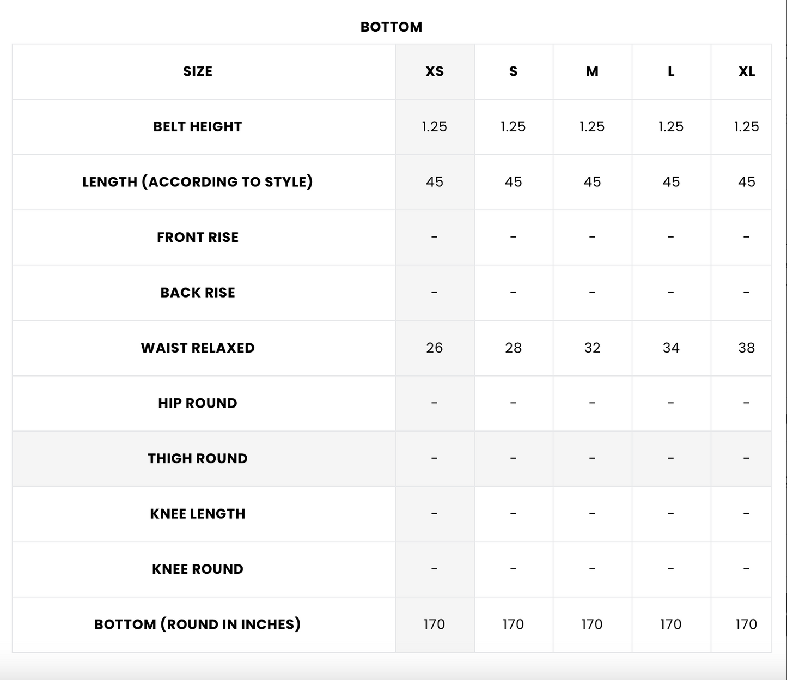This screenshot has width=787, height=680.
Task: Select the WAIST RELAXED row label
Action: click(198, 348)
